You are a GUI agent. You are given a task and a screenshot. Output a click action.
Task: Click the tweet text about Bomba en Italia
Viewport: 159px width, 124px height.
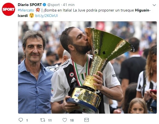pyautogui.click(x=84, y=13)
